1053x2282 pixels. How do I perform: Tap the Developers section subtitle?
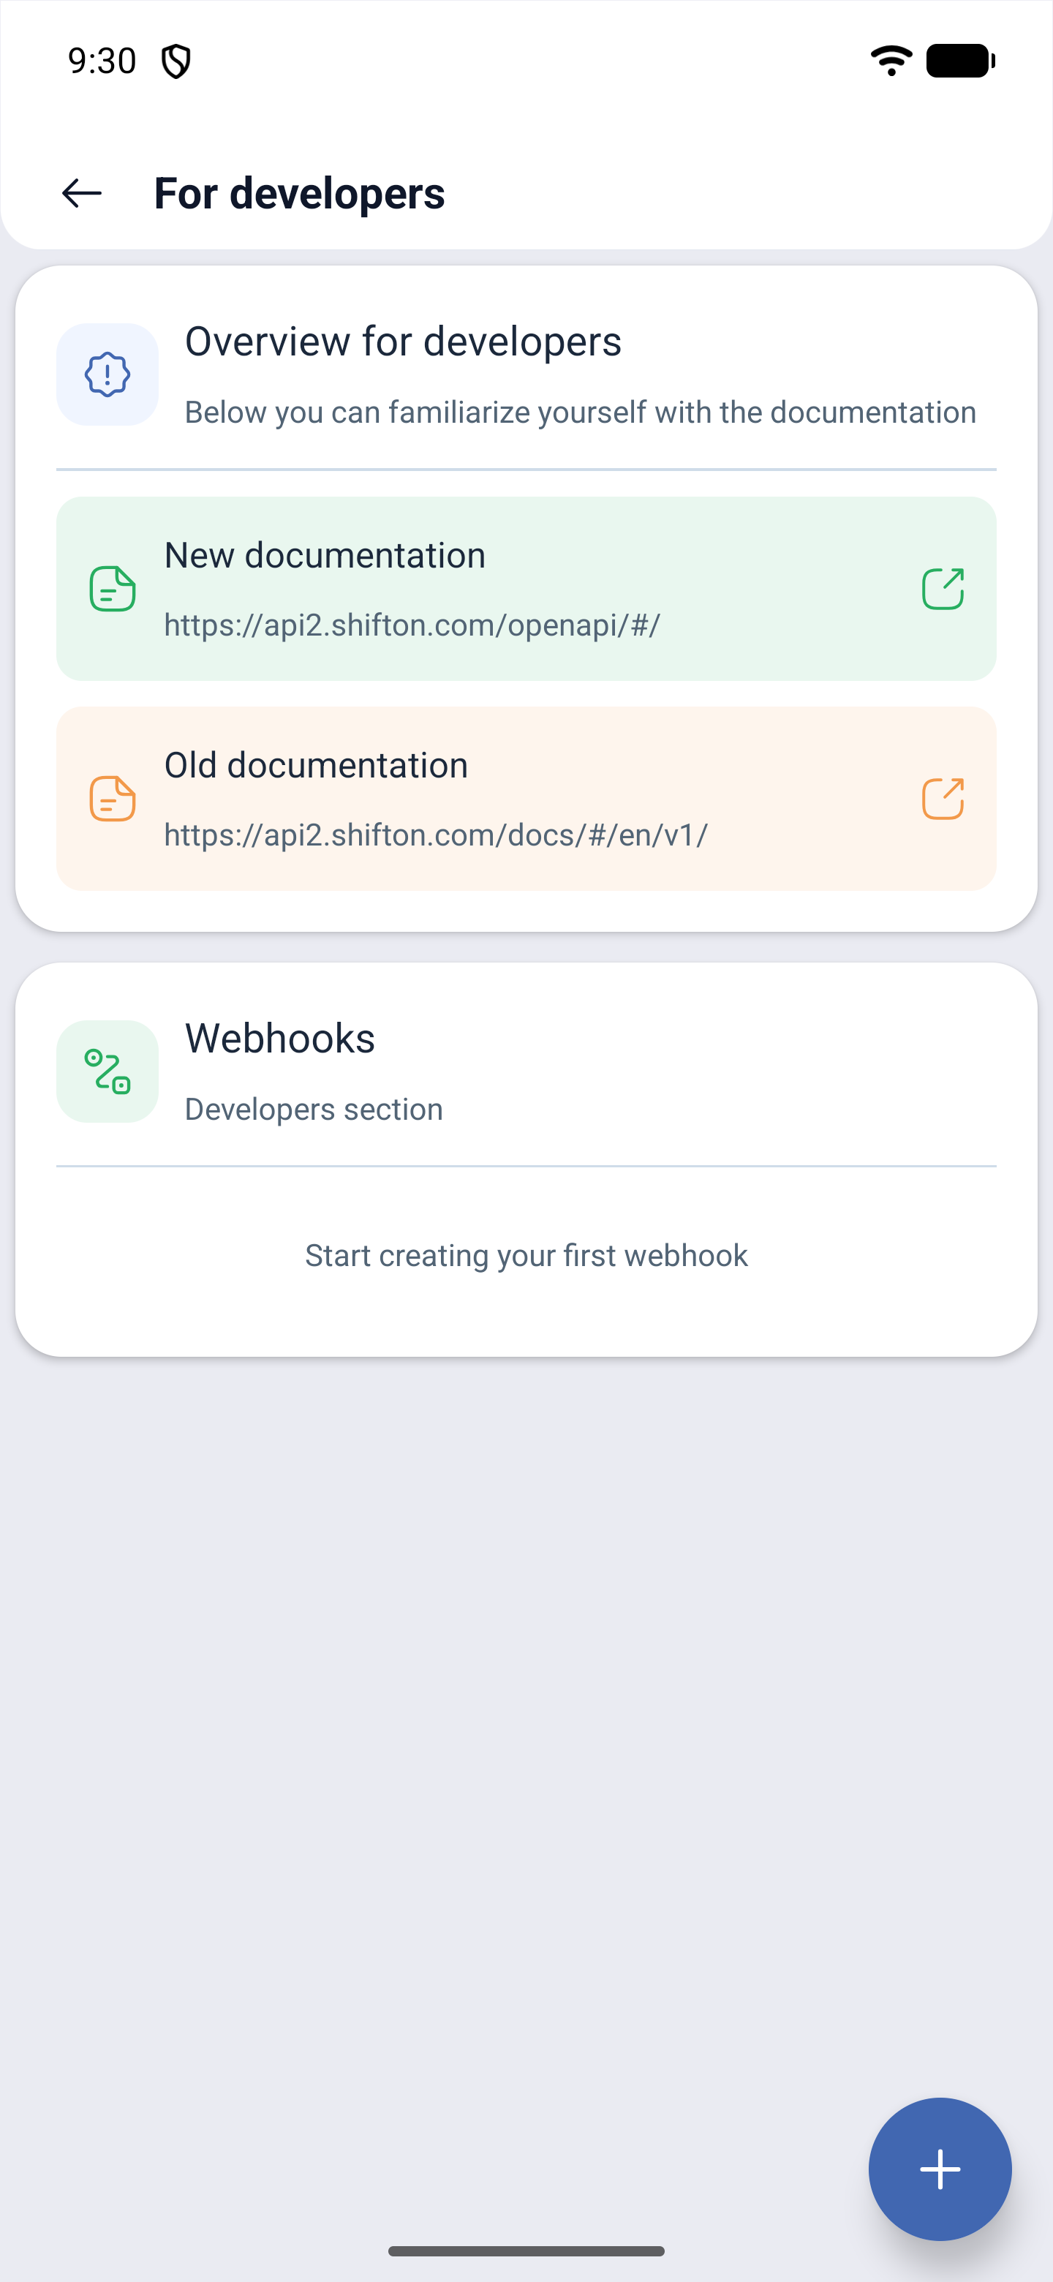click(x=314, y=1109)
